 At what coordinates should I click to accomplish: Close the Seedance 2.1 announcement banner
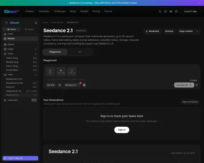[x=200, y=3]
